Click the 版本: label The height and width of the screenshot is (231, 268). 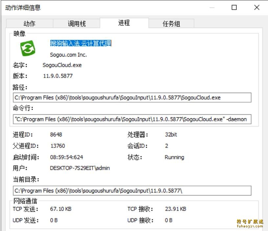[20, 76]
